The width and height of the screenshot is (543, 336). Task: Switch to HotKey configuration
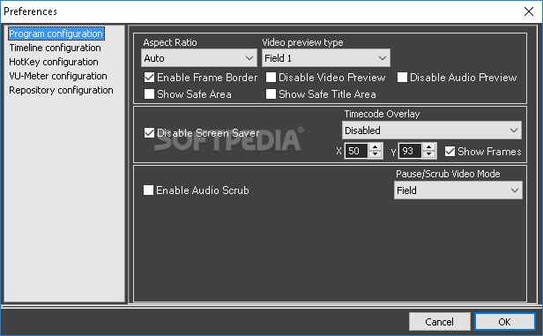(54, 62)
